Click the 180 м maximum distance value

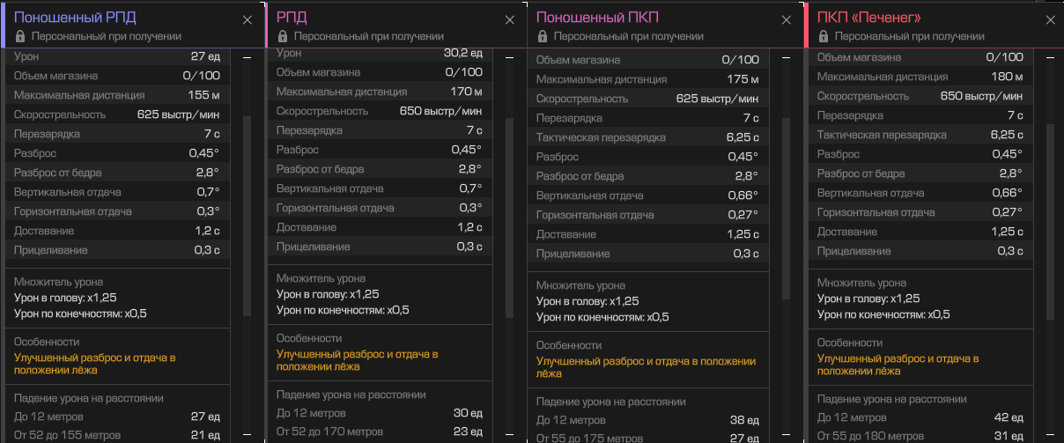point(1008,76)
